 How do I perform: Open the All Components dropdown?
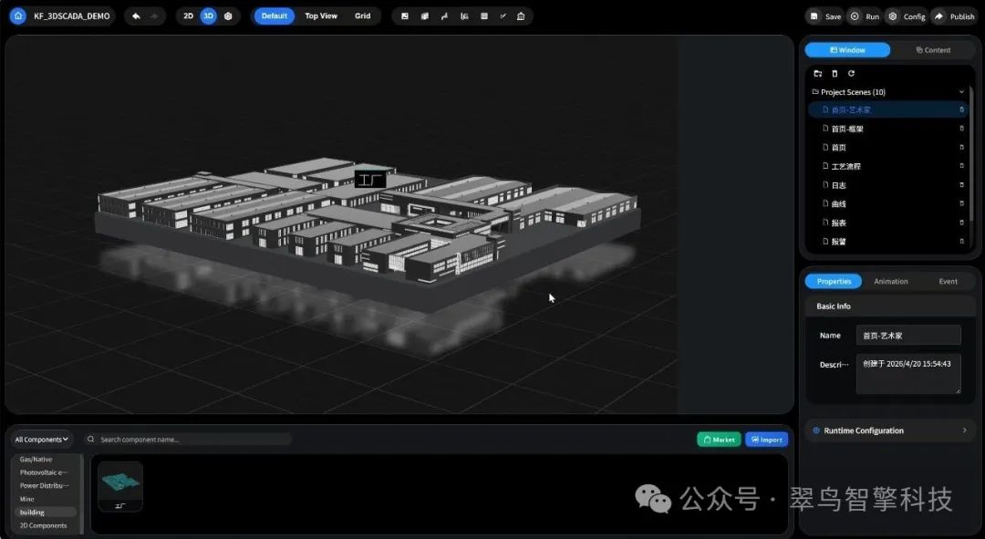[x=41, y=439]
